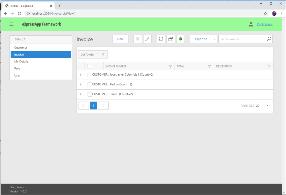
Task: Select the Edit pencil icon
Action: [147, 39]
